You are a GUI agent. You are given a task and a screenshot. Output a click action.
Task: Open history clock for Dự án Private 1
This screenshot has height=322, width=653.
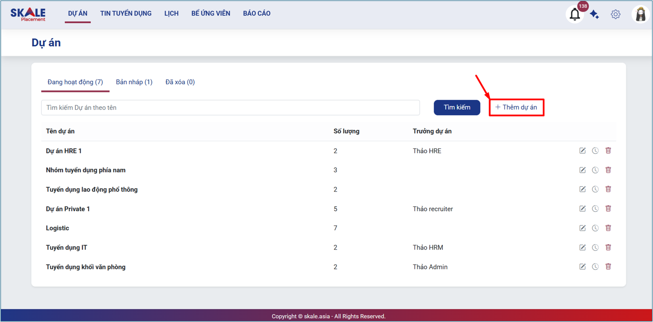[x=595, y=209]
